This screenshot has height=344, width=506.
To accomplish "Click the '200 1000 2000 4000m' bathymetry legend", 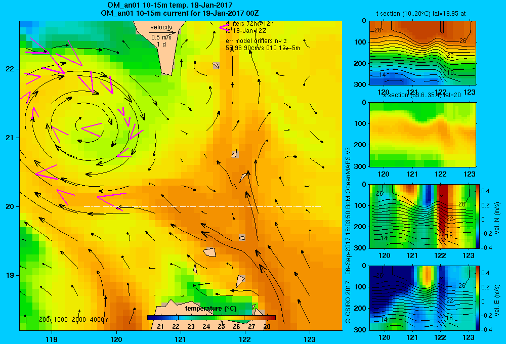I will tap(74, 320).
